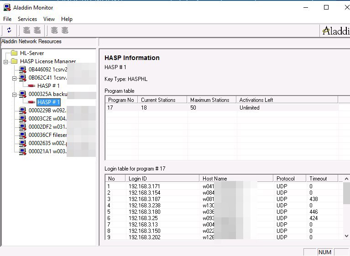Select login row 192.168.3.154
The image size is (350, 256).
tap(224, 193)
